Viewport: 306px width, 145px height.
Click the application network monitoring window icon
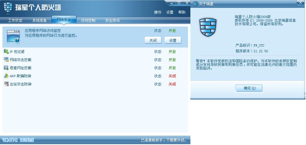[x=13, y=36]
